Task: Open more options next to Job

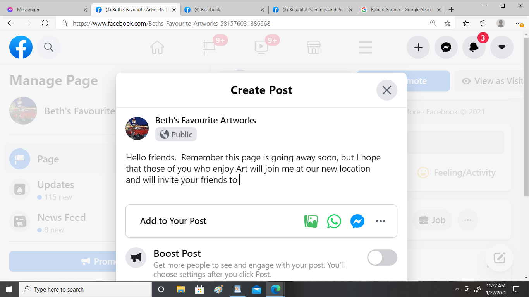Action: tap(467, 220)
